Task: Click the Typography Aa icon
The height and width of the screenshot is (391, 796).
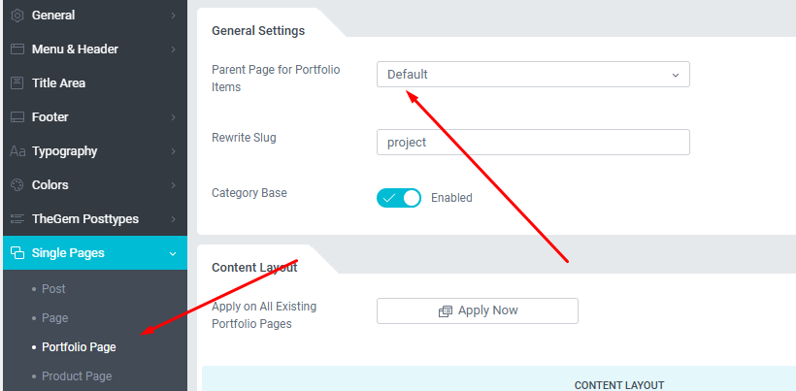Action: (17, 151)
